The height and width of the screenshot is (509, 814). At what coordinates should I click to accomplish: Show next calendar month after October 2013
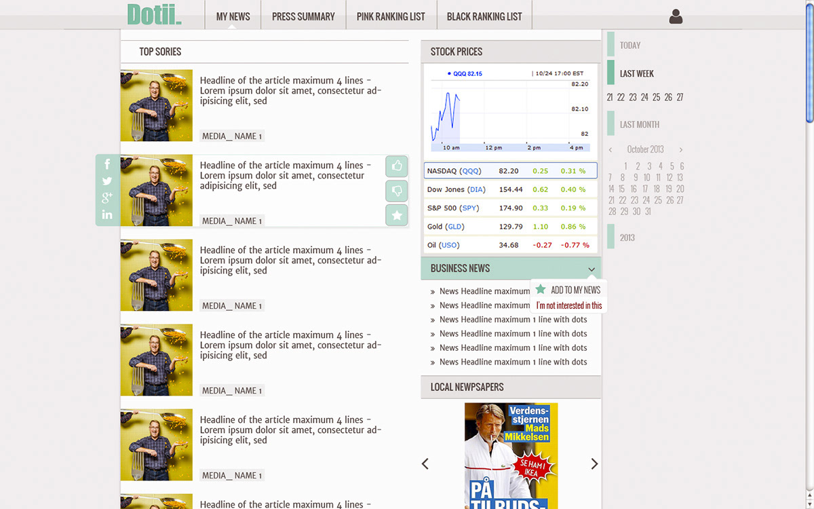(x=680, y=149)
